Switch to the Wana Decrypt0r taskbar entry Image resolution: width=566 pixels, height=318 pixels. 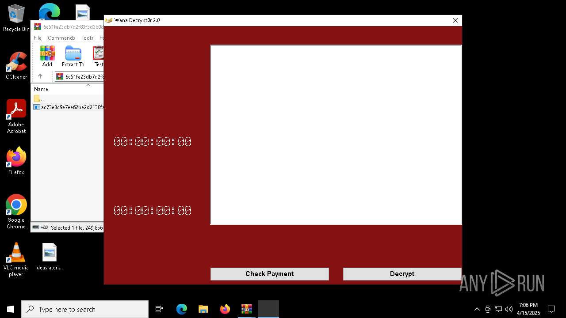point(268,309)
